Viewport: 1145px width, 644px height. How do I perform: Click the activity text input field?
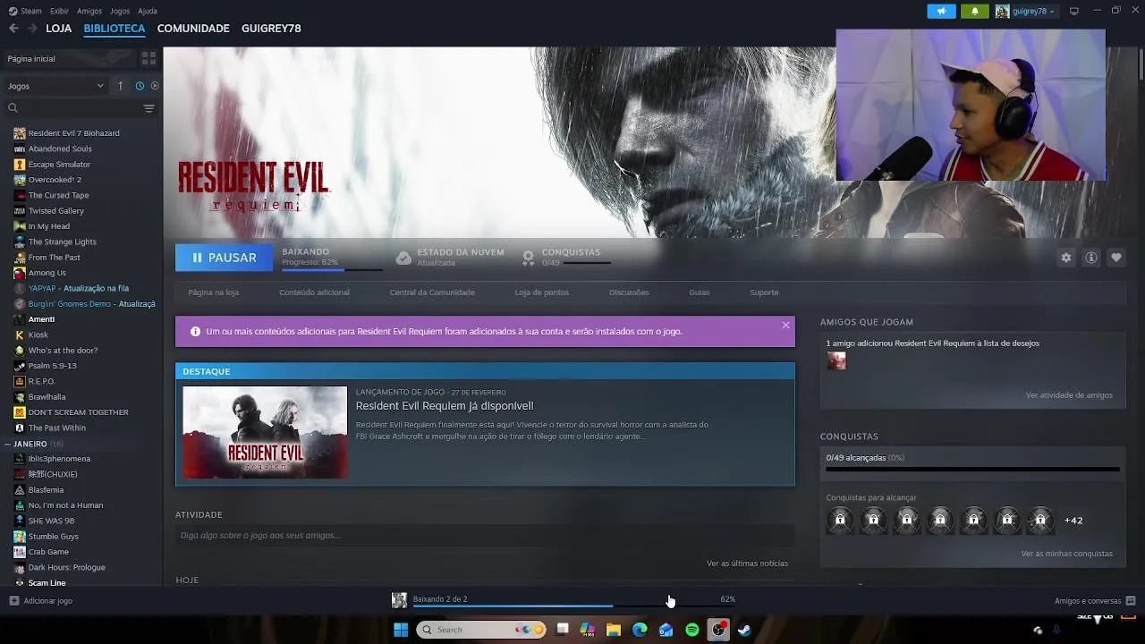click(485, 536)
